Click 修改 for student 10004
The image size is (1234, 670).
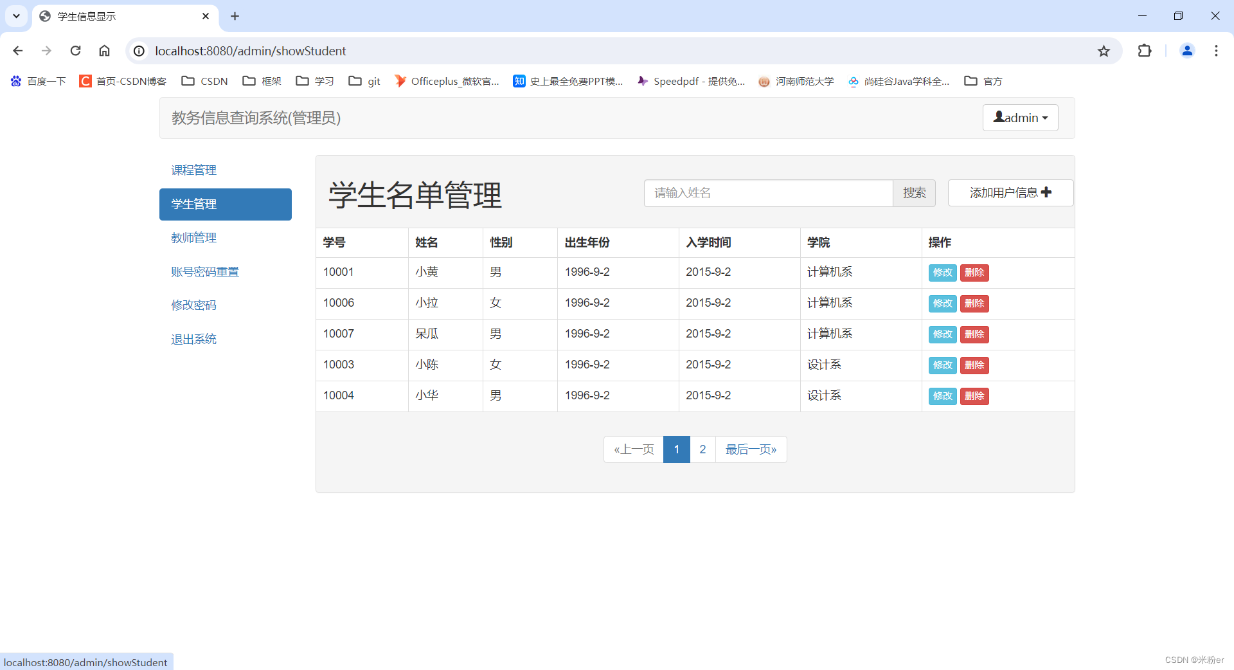(943, 396)
